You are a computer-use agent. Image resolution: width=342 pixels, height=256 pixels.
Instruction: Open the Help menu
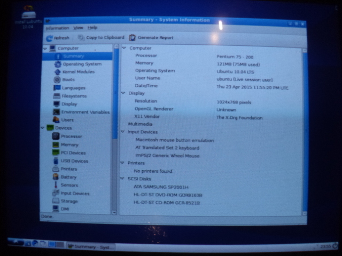(x=92, y=28)
